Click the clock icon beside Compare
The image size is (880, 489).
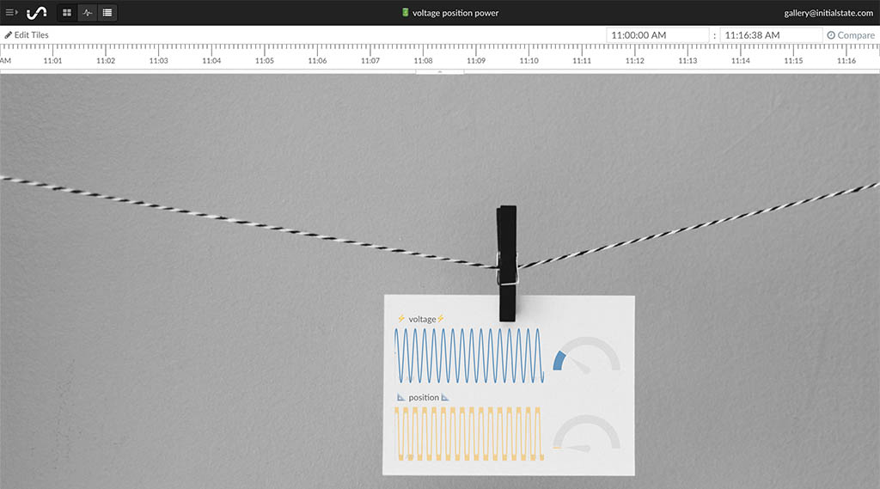pyautogui.click(x=831, y=35)
